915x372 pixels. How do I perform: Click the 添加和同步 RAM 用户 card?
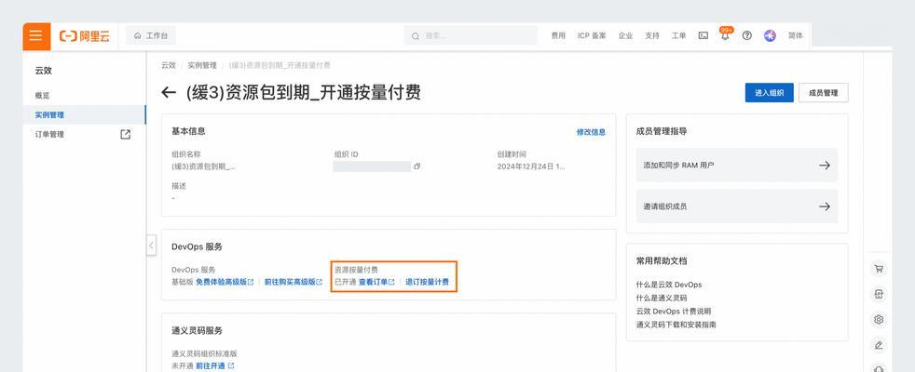736,166
